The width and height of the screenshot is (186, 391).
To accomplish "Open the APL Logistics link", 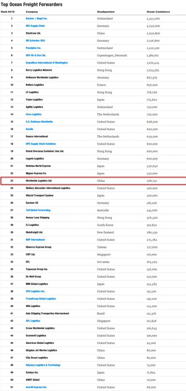I will pyautogui.click(x=33, y=321).
